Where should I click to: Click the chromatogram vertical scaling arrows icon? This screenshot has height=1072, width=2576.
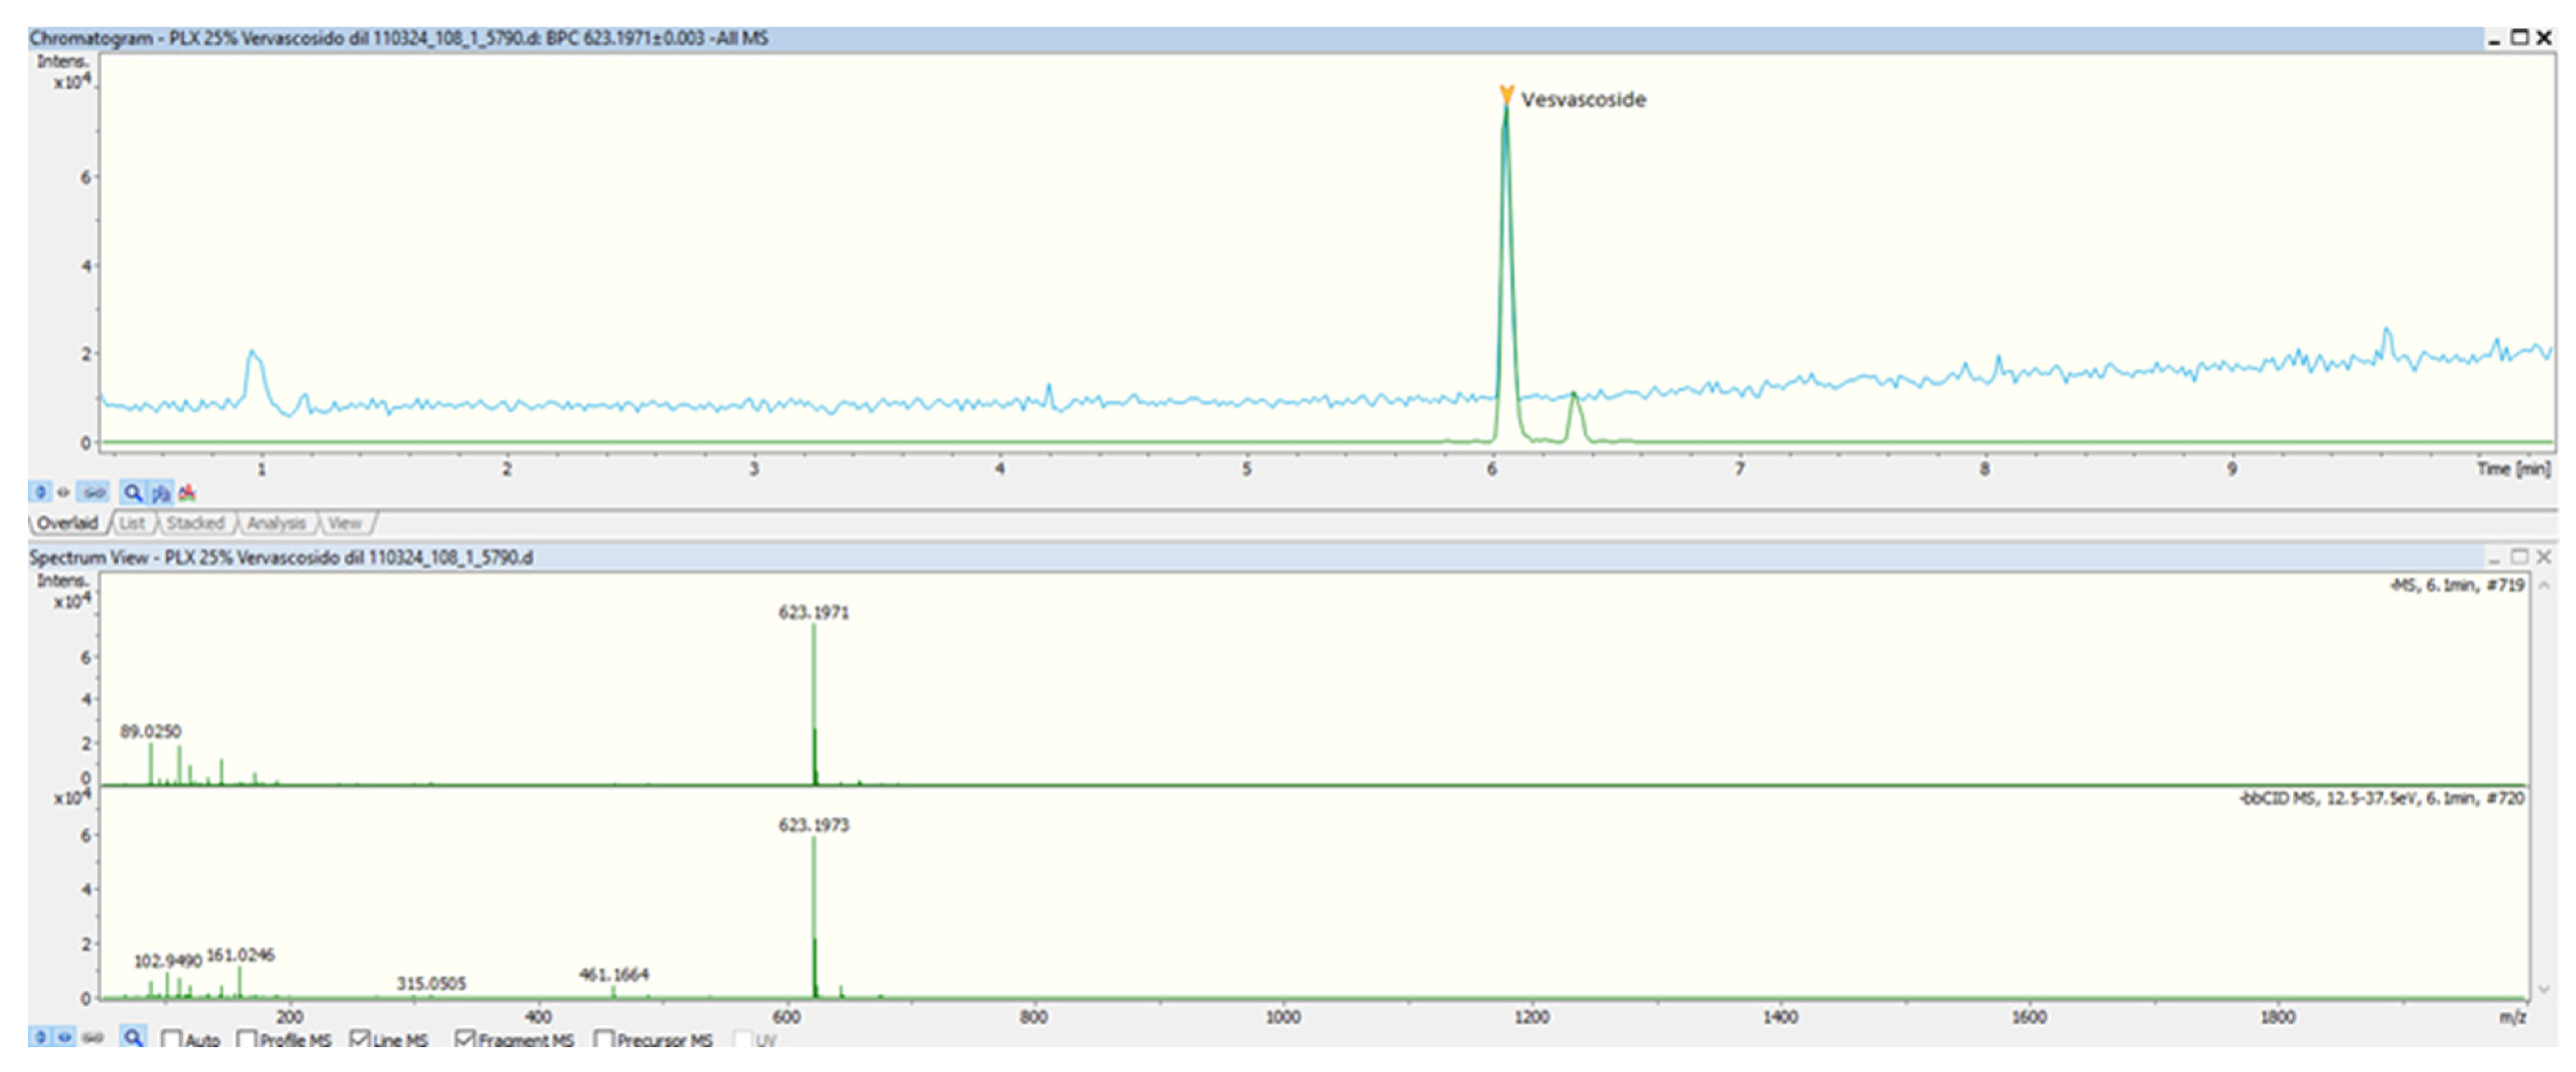(x=40, y=492)
